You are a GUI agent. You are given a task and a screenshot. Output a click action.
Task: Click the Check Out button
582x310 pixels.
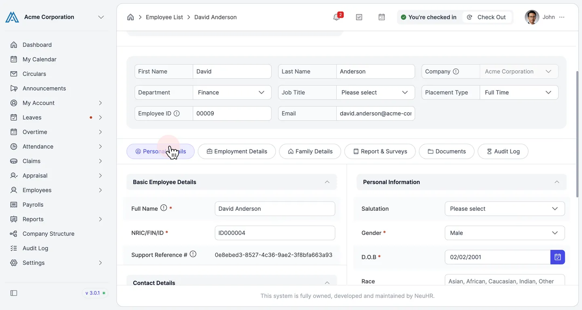click(x=487, y=17)
